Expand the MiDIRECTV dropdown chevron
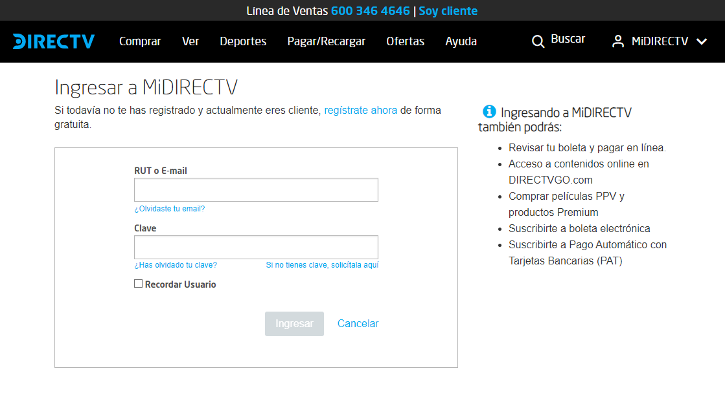The height and width of the screenshot is (395, 725). click(x=702, y=41)
